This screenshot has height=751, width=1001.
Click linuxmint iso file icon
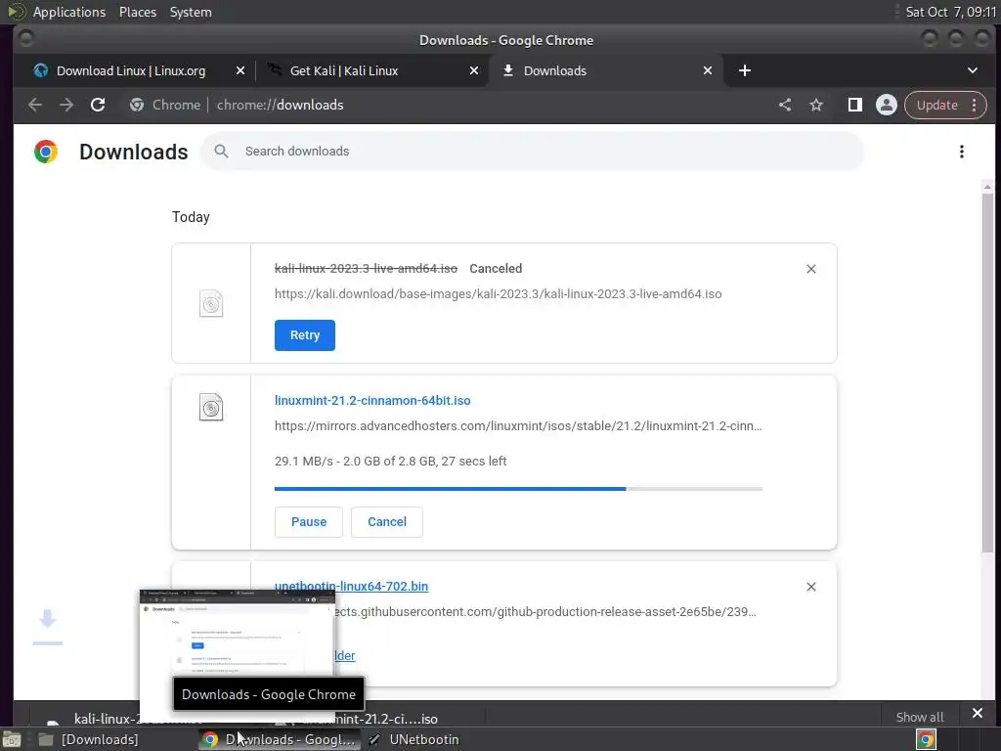tap(211, 408)
